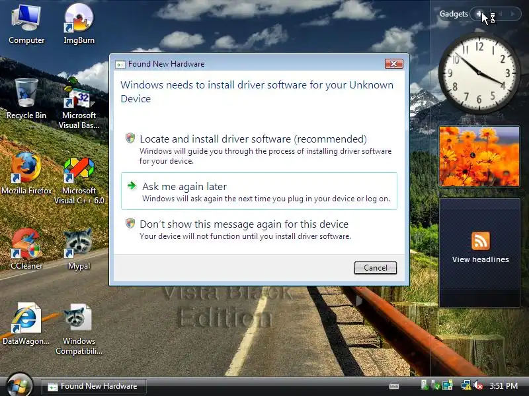The width and height of the screenshot is (529, 396).
Task: Click the Gadgets label in sidebar
Action: pos(454,14)
